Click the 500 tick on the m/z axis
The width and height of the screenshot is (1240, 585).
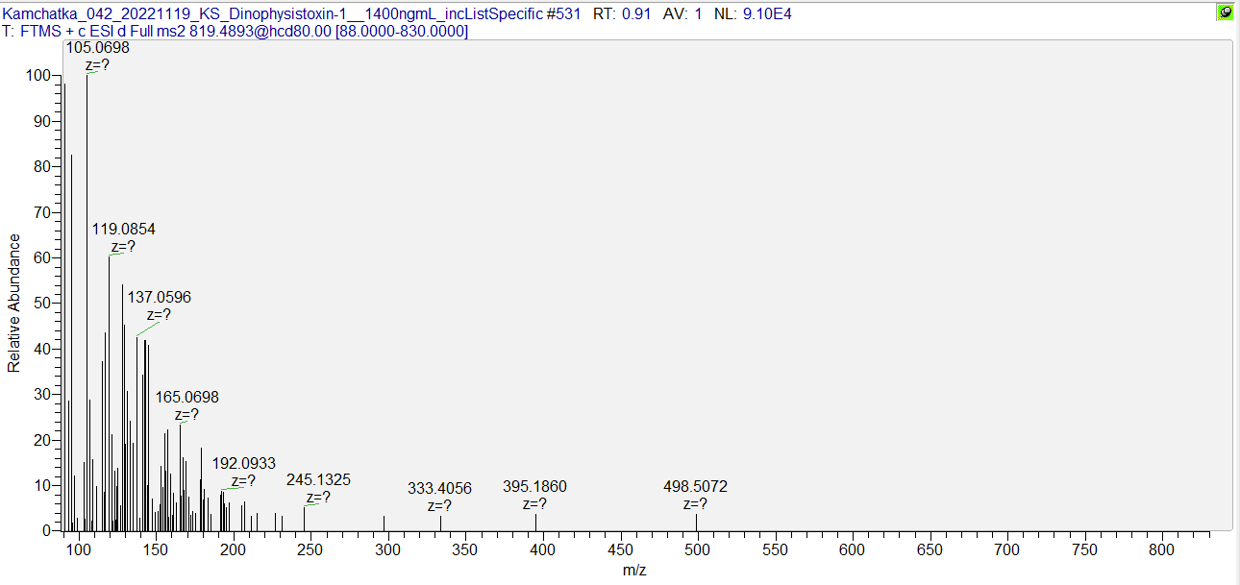[696, 550]
